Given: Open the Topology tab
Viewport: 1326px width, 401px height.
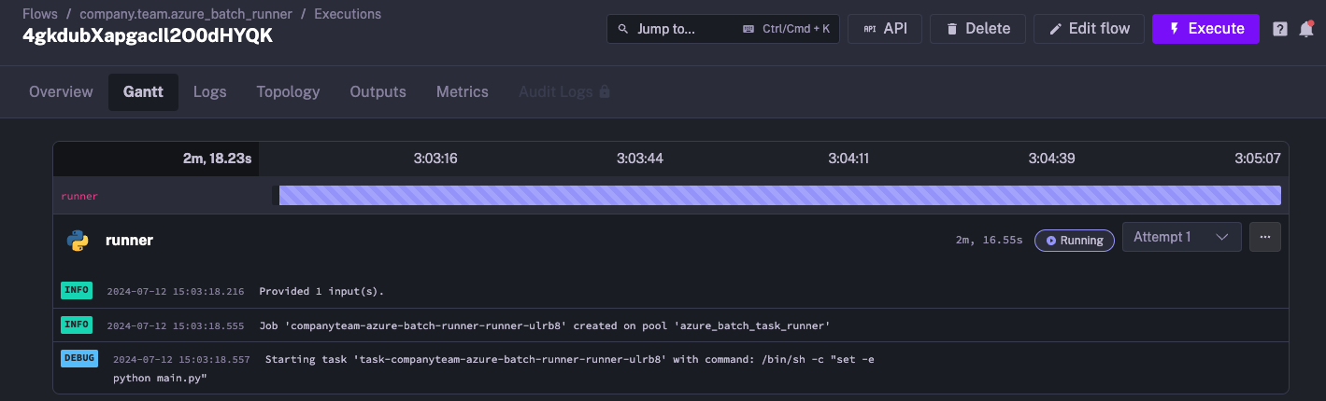Looking at the screenshot, I should pyautogui.click(x=288, y=92).
